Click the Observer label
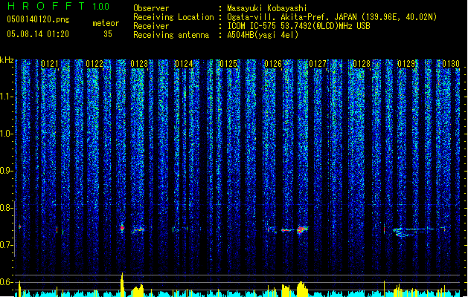 click(x=151, y=8)
